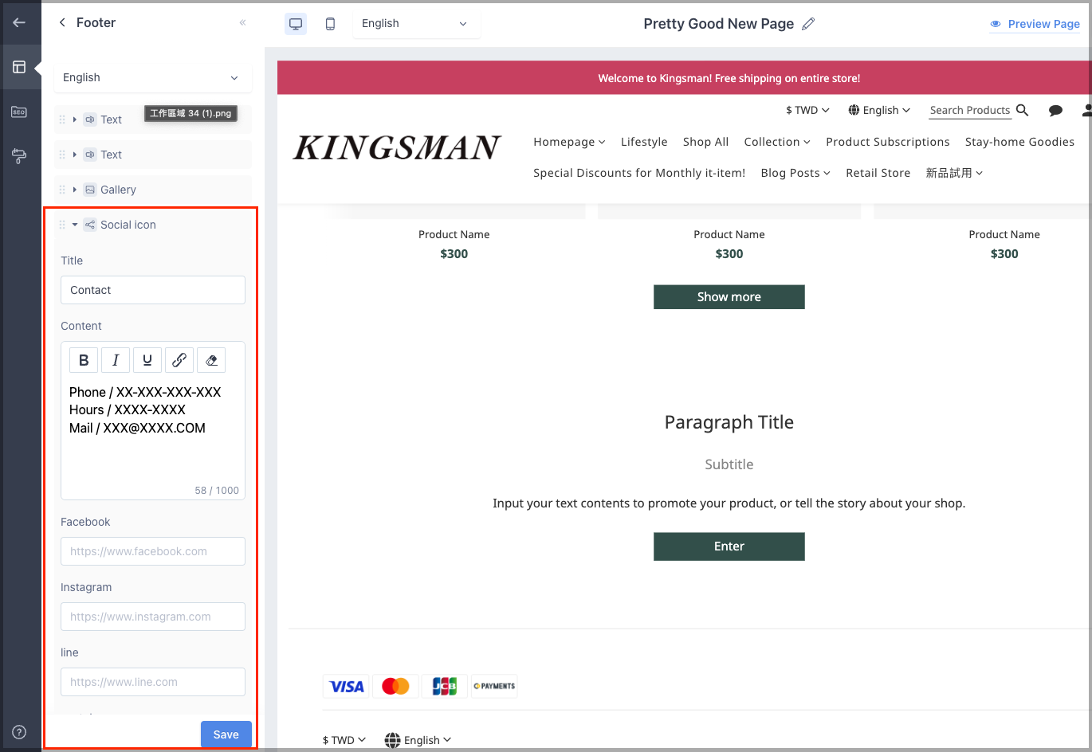Go to Retail Store menu item
Viewport: 1092px width, 752px height.
[878, 173]
